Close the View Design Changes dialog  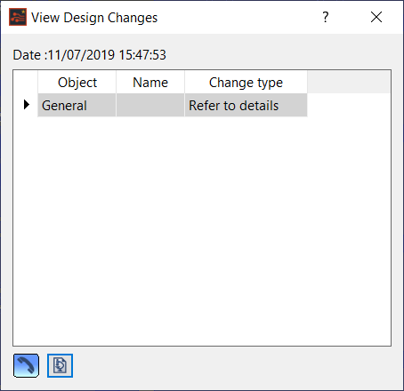tap(376, 17)
